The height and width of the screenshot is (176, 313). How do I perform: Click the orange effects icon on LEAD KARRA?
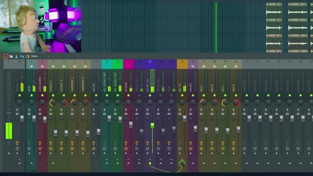pyautogui.click(x=40, y=143)
